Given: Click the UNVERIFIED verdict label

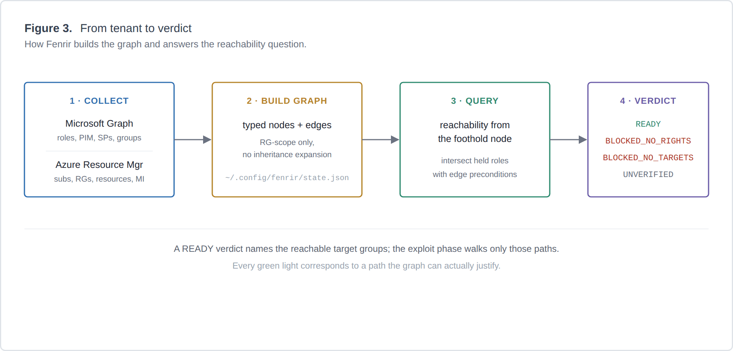Looking at the screenshot, I should 648,174.
